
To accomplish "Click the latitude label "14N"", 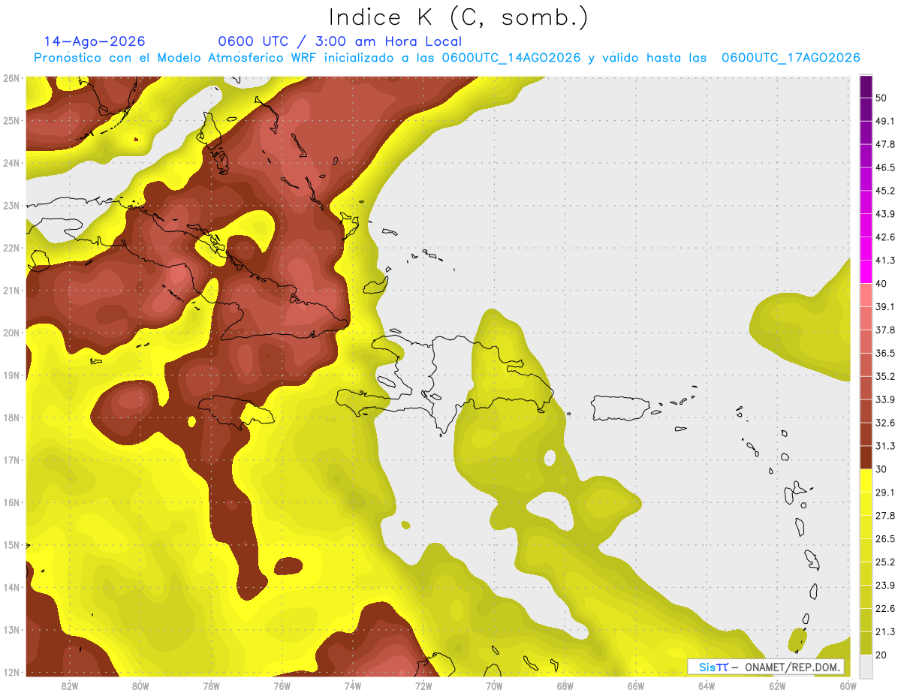I will tap(11, 587).
